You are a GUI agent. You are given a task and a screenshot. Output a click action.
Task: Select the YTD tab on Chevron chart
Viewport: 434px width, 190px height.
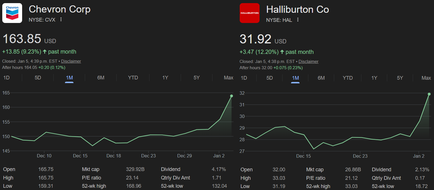tap(133, 78)
